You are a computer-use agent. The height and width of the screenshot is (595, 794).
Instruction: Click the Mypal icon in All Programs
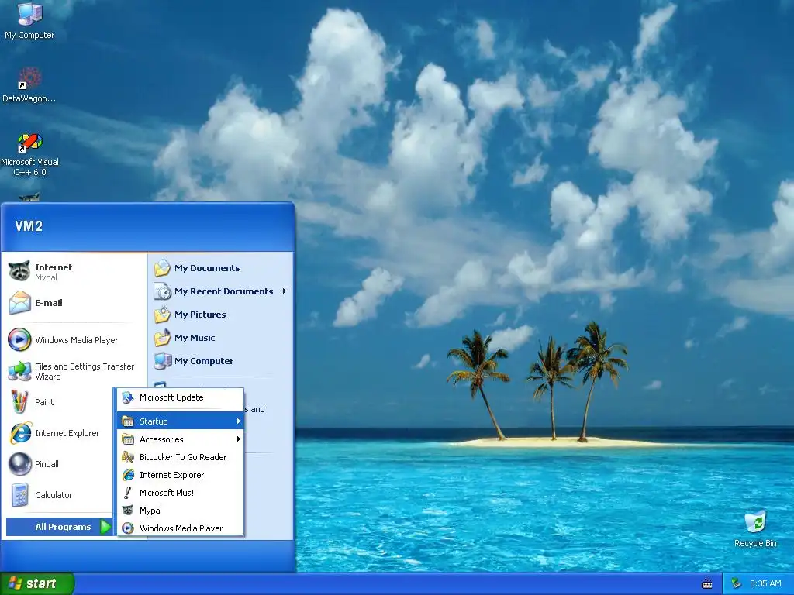pyautogui.click(x=128, y=510)
